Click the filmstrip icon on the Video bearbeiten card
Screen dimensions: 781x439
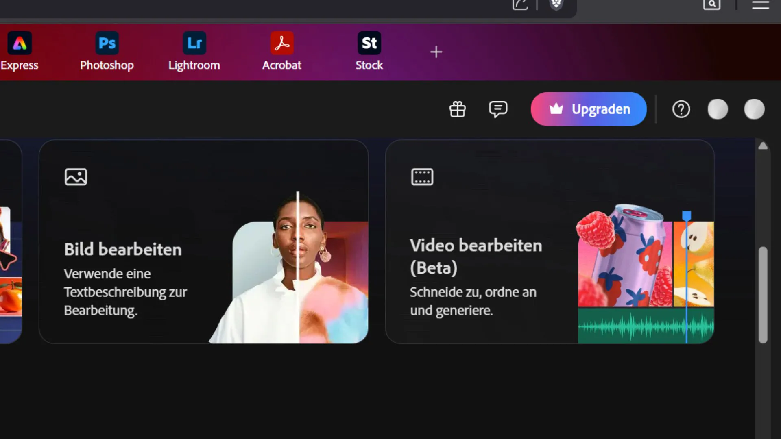422,177
